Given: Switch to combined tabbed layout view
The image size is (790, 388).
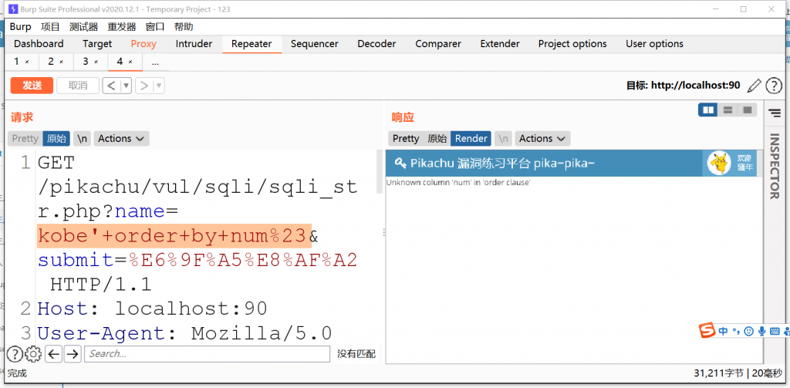Looking at the screenshot, I should point(747,110).
